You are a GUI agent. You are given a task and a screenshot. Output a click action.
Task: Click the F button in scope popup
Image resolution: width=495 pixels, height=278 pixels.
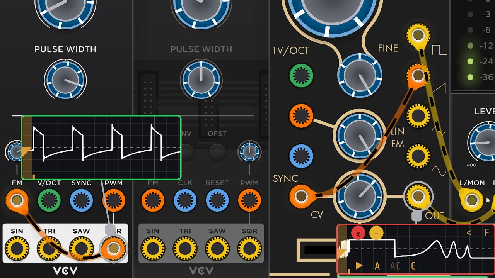[487, 233]
